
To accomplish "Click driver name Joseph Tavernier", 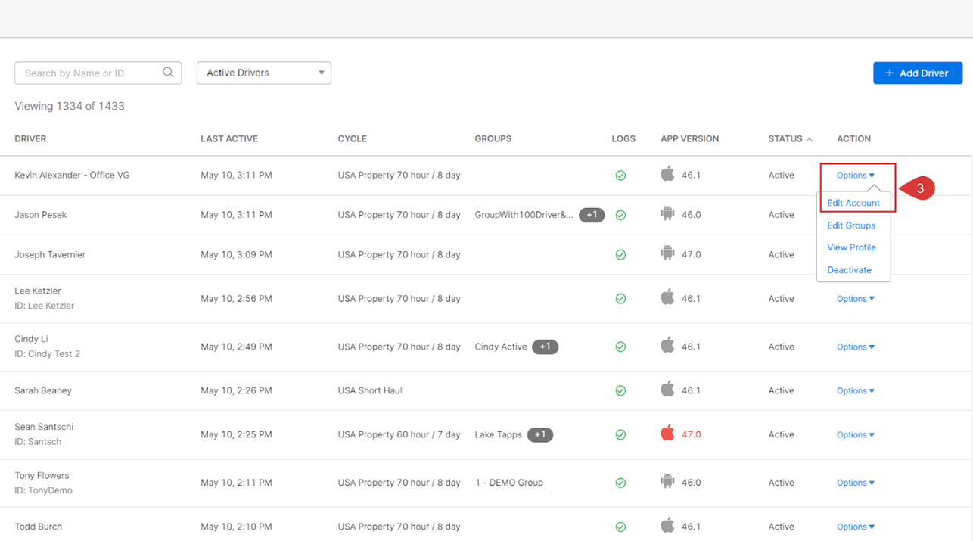I will tap(50, 255).
